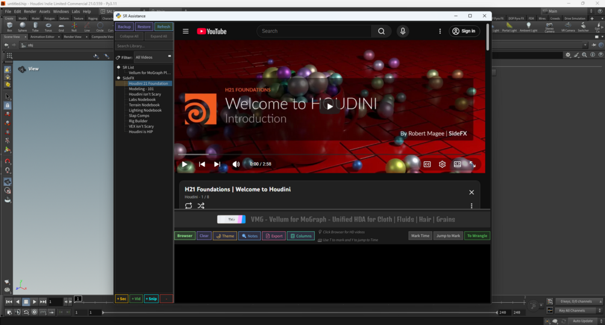
Task: Open the File menu in Houdini
Action: (8, 11)
